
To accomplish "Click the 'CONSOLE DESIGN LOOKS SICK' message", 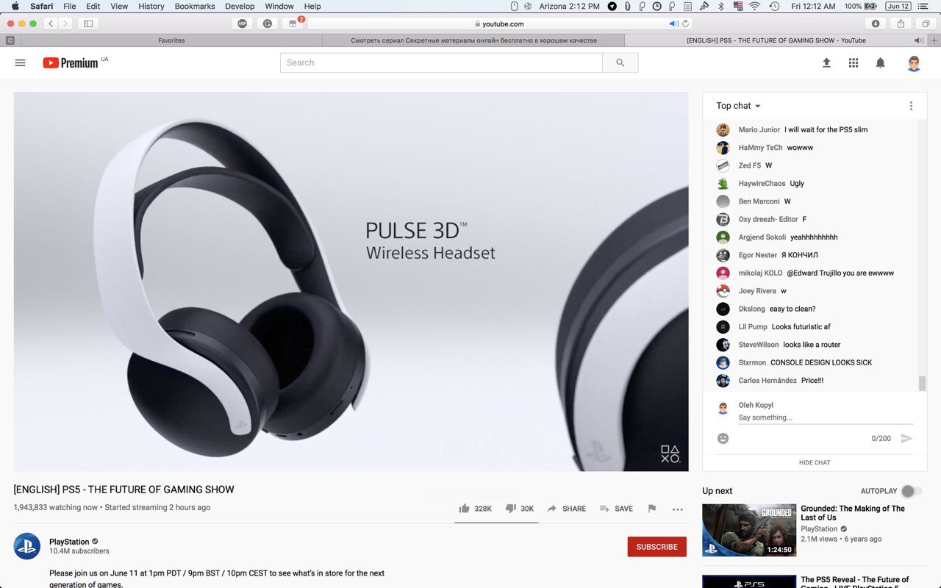I will (821, 362).
